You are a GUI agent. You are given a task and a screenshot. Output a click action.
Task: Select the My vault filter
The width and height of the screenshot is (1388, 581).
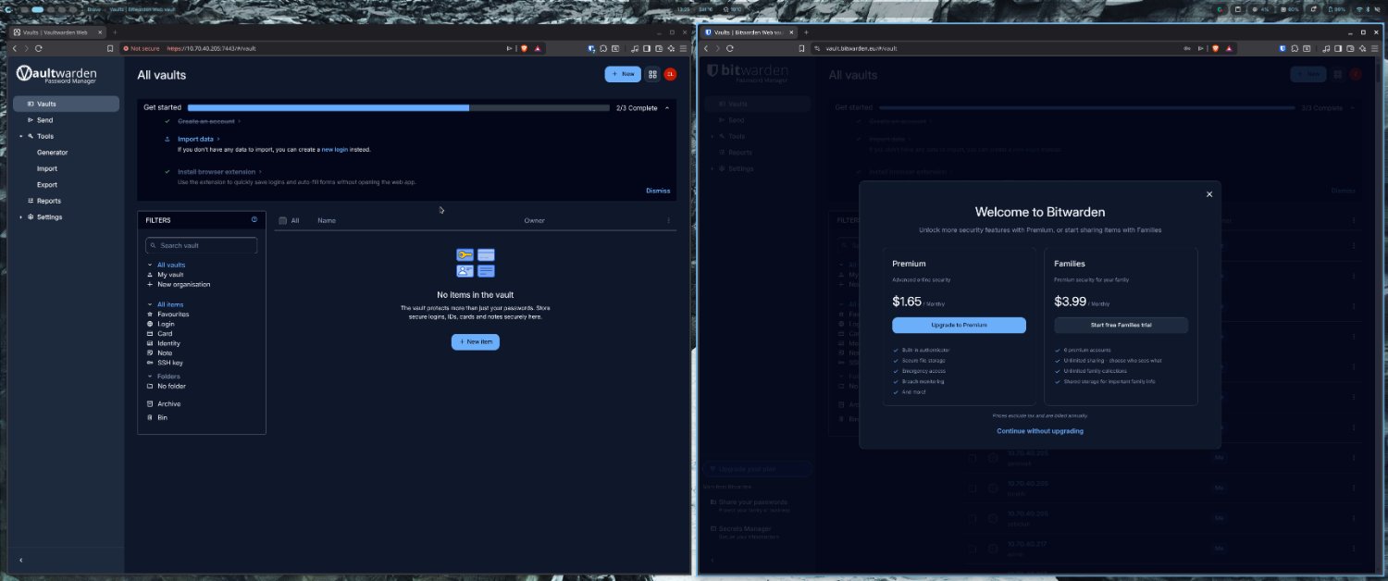click(x=170, y=275)
